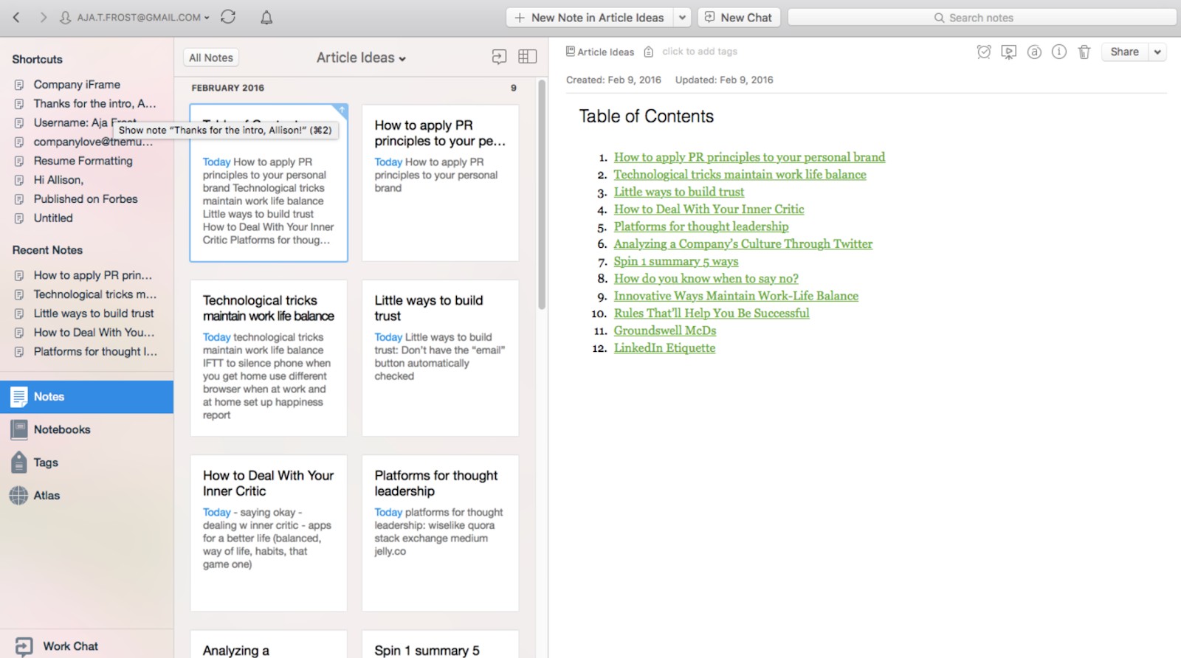Delete note with the trash icon
1181x658 pixels.
[1084, 52]
